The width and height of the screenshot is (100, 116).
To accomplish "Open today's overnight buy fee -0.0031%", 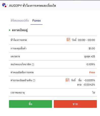I will [89, 80].
